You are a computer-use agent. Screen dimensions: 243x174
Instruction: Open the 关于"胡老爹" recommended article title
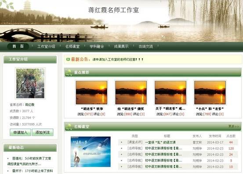pyautogui.click(x=170, y=109)
